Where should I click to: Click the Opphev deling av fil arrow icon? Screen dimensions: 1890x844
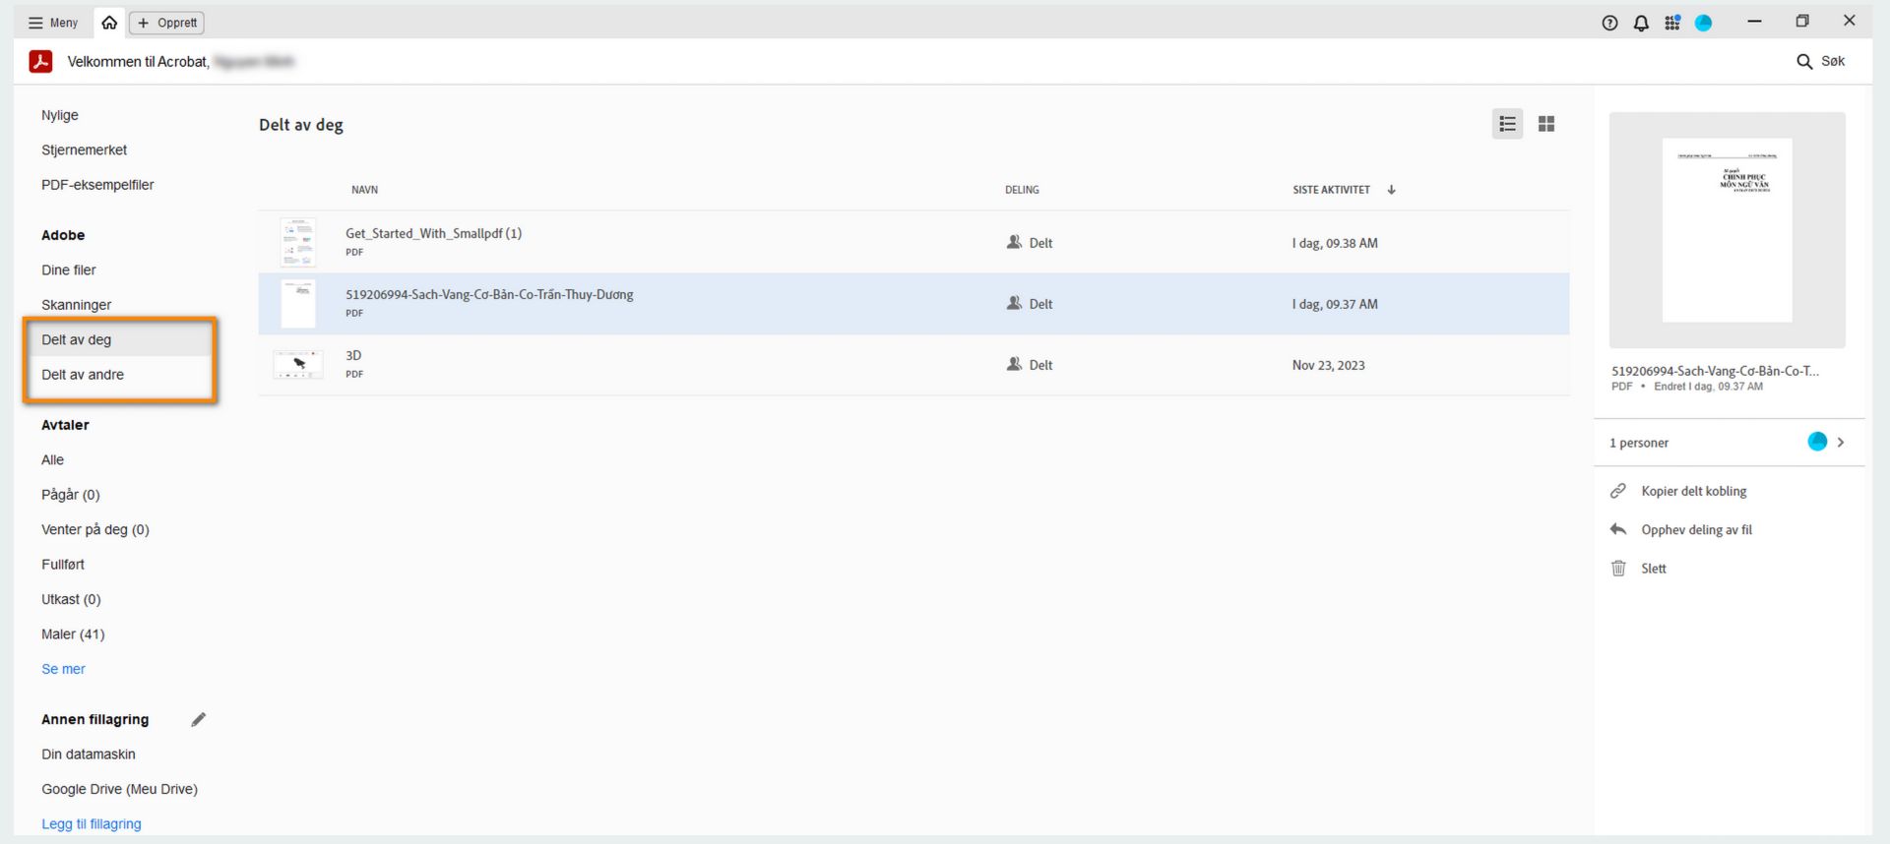(1618, 529)
